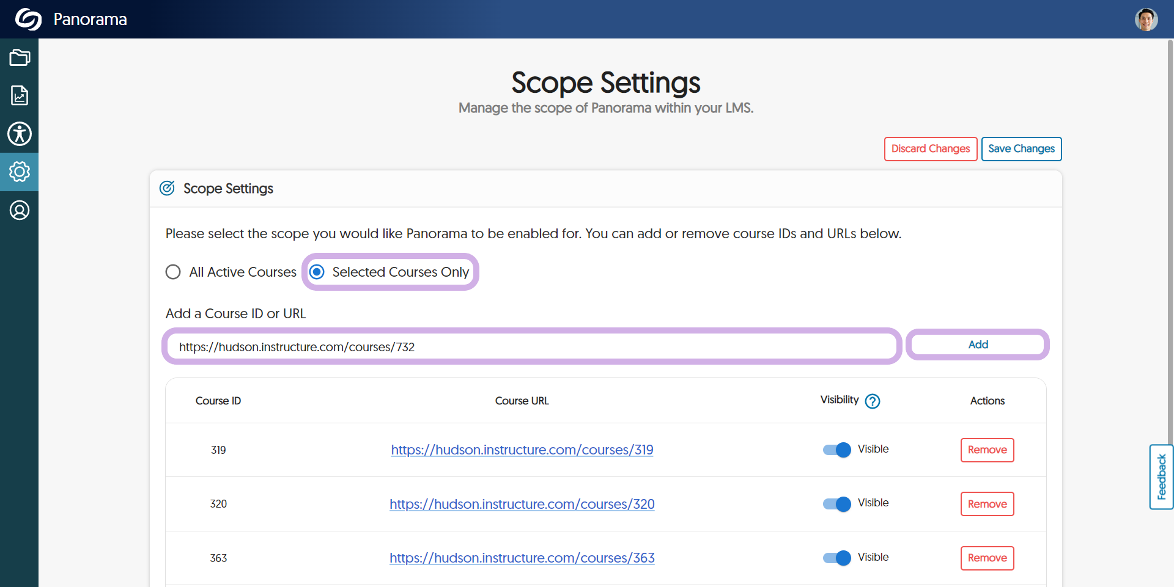Click course ID cell 363
Screen dimensions: 1174x587
(x=218, y=558)
